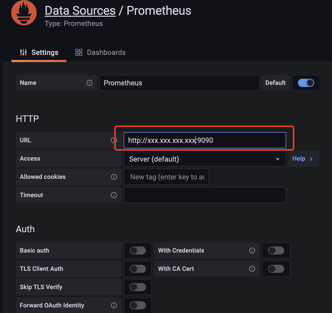Click the Allowed cookies info icon
Viewport: 332px width, 313px height.
(114, 177)
